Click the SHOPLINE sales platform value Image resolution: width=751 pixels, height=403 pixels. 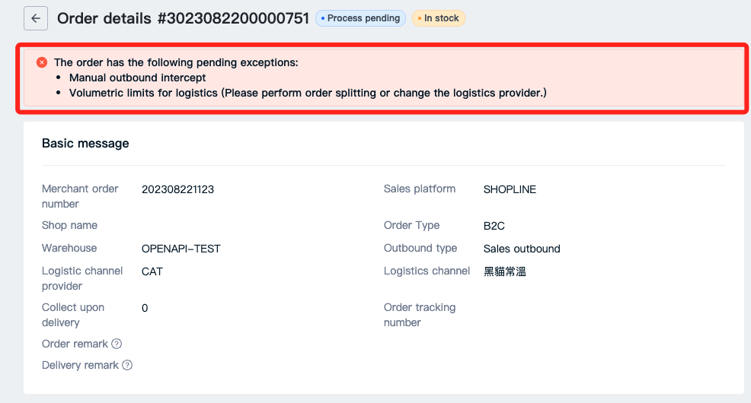coord(510,189)
